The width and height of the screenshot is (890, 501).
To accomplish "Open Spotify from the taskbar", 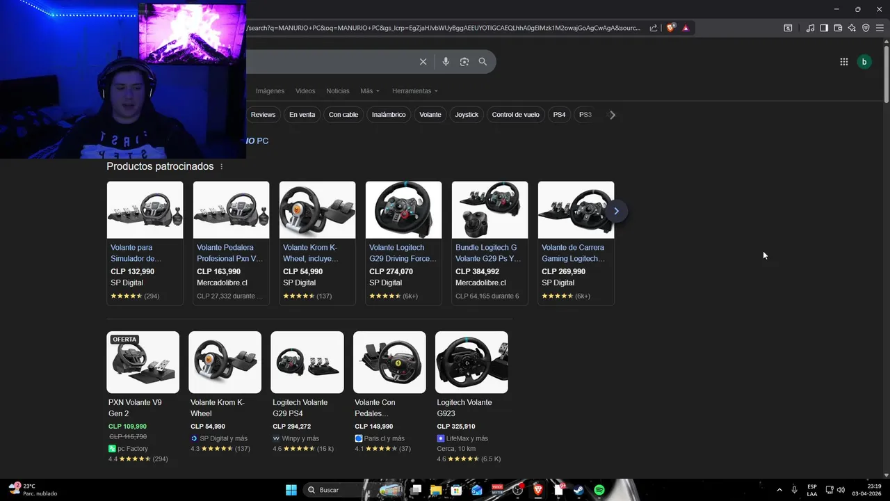I will [599, 490].
